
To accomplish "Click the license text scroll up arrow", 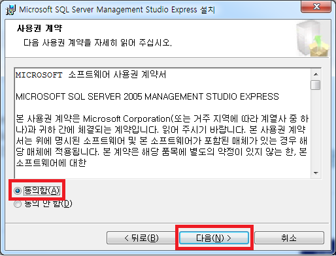I will [316, 74].
